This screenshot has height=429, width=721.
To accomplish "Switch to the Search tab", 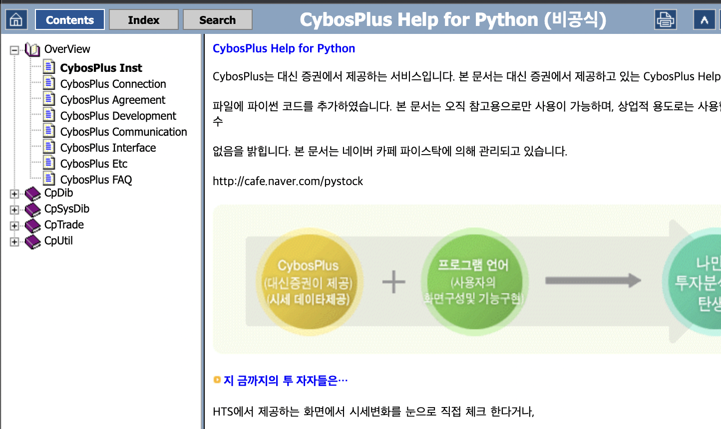I will (x=217, y=19).
